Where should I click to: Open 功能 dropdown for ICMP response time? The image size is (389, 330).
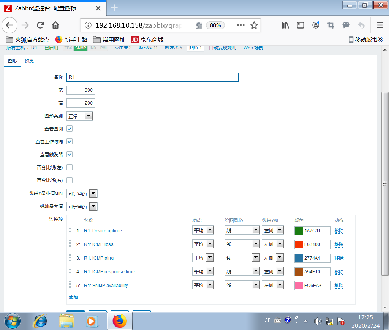tap(203, 271)
